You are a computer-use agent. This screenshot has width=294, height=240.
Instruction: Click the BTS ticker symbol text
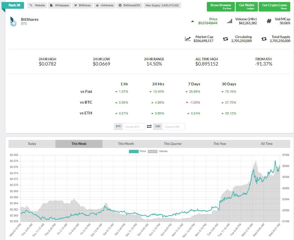(x=24, y=24)
